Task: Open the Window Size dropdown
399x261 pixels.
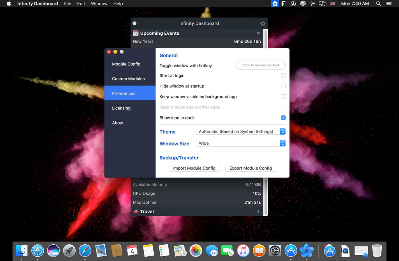Action: click(x=241, y=143)
